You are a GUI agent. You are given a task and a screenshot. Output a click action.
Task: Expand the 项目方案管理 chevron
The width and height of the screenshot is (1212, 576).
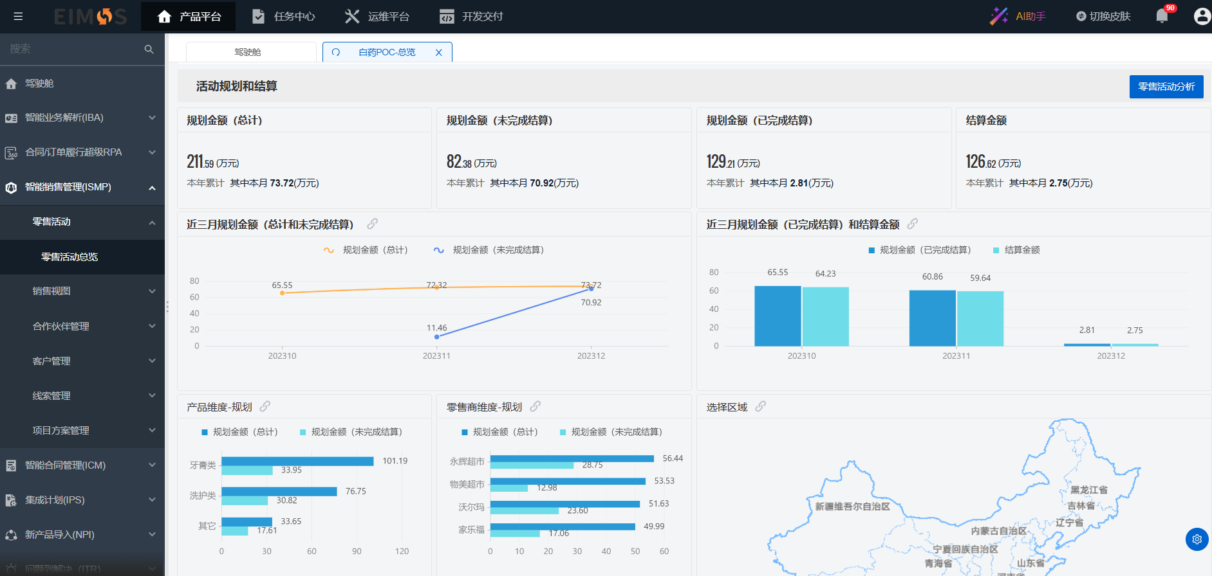click(152, 430)
